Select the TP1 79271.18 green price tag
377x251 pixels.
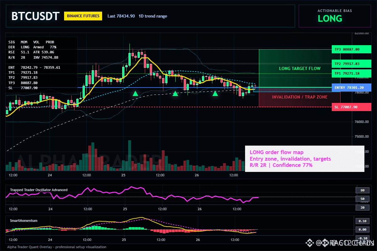[x=351, y=73]
